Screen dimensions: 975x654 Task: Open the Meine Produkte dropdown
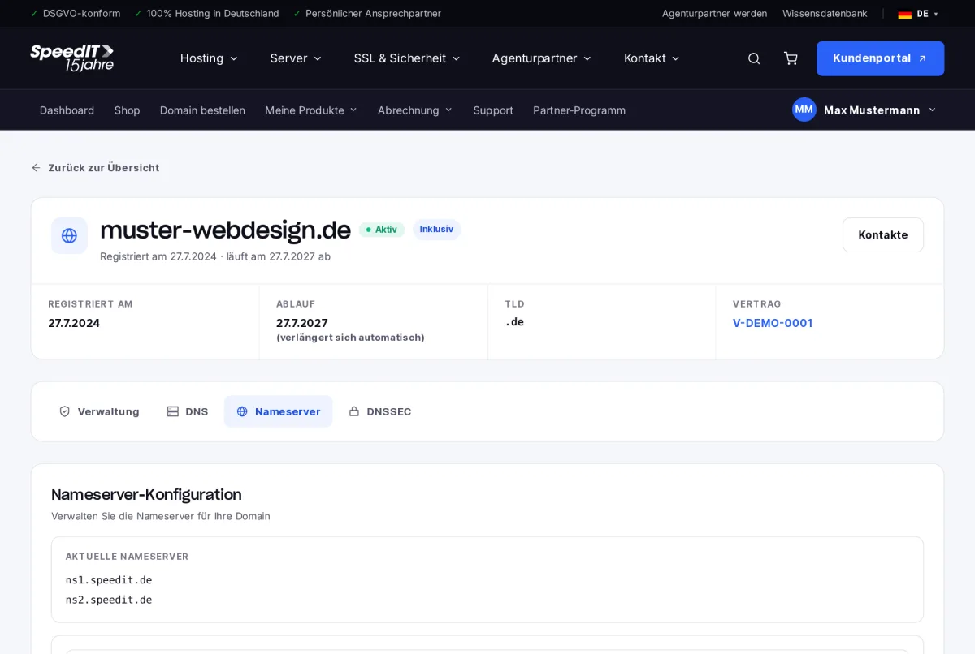point(311,110)
